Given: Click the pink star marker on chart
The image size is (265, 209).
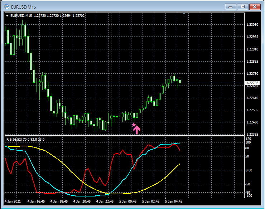Looking at the screenshot, I should click(x=134, y=125).
